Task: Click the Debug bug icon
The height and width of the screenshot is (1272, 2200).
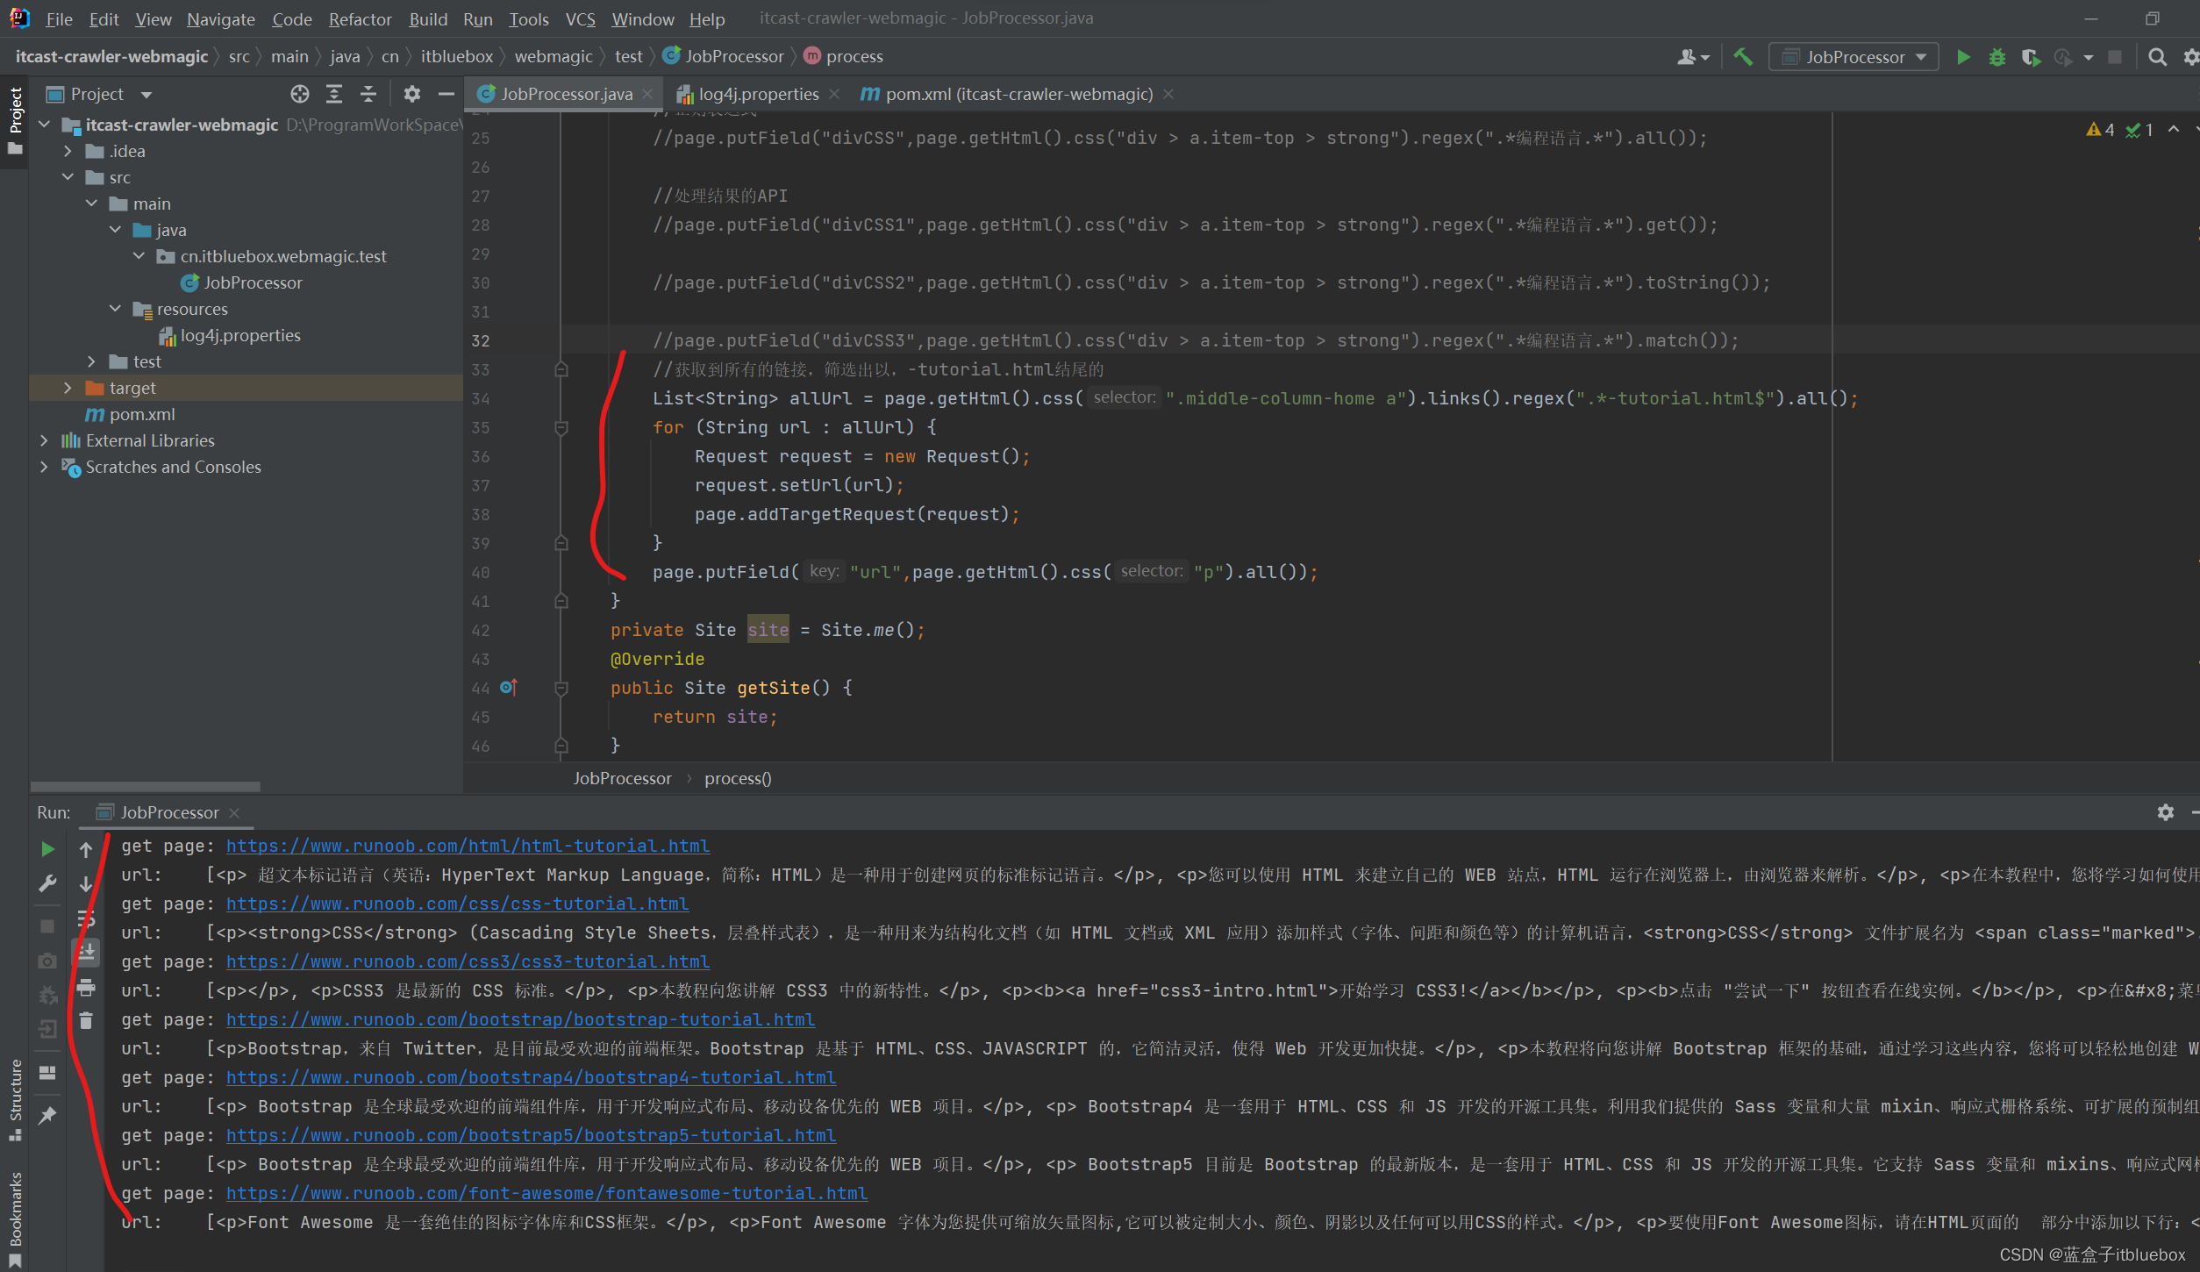Action: click(1997, 57)
